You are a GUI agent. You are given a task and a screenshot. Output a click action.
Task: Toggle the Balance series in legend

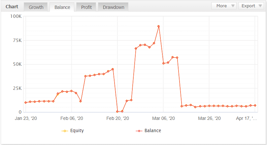click(x=152, y=130)
